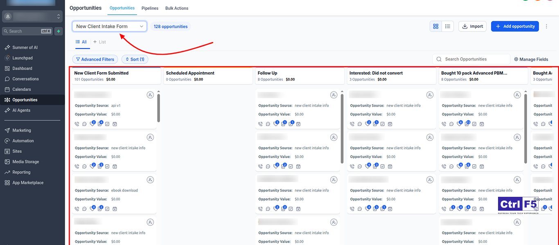The height and width of the screenshot is (245, 559).
Task: Click the green lightning bolt quick-action icon
Action: tap(59, 31)
